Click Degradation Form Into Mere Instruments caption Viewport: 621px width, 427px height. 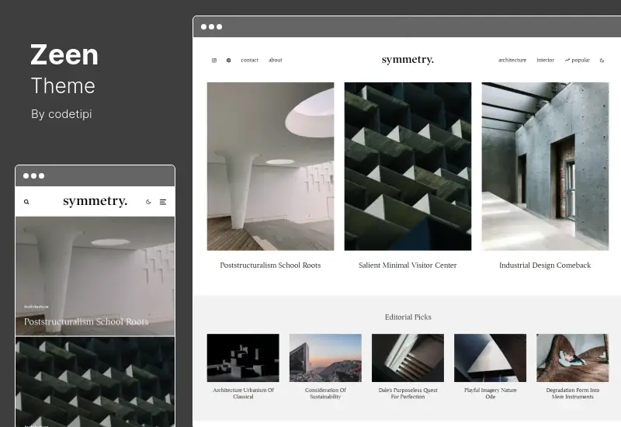coord(573,393)
